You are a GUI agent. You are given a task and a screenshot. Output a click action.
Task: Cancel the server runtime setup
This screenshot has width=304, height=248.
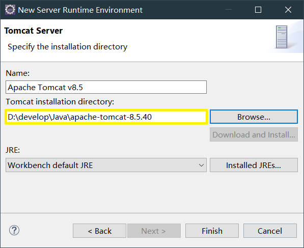tap(270, 231)
